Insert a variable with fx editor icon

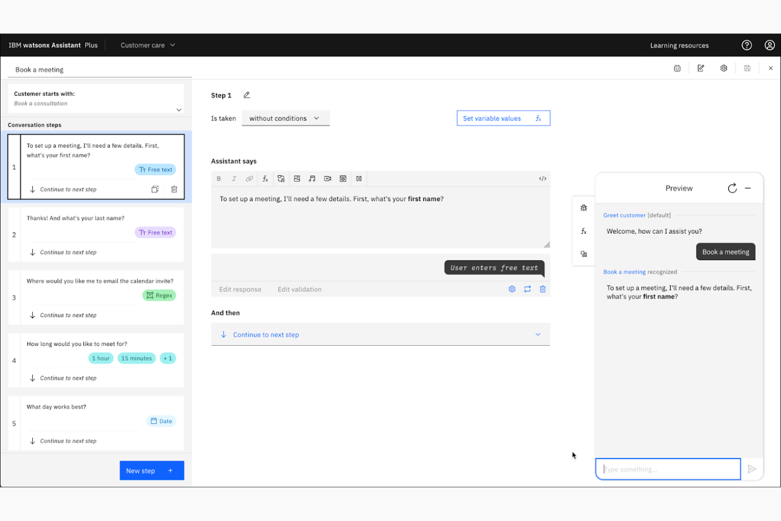(x=265, y=179)
